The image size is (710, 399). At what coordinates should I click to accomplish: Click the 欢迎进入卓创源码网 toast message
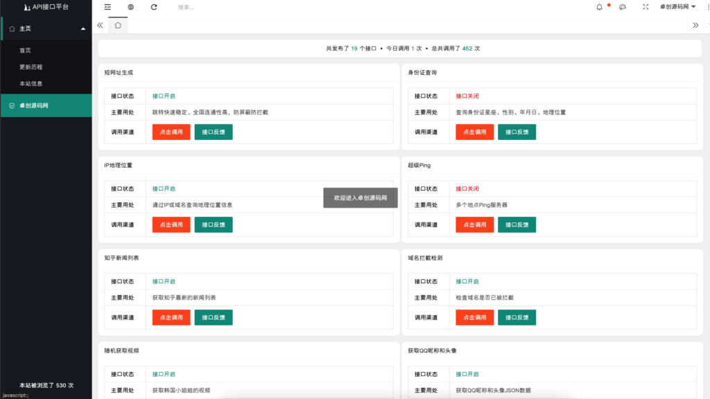(361, 197)
